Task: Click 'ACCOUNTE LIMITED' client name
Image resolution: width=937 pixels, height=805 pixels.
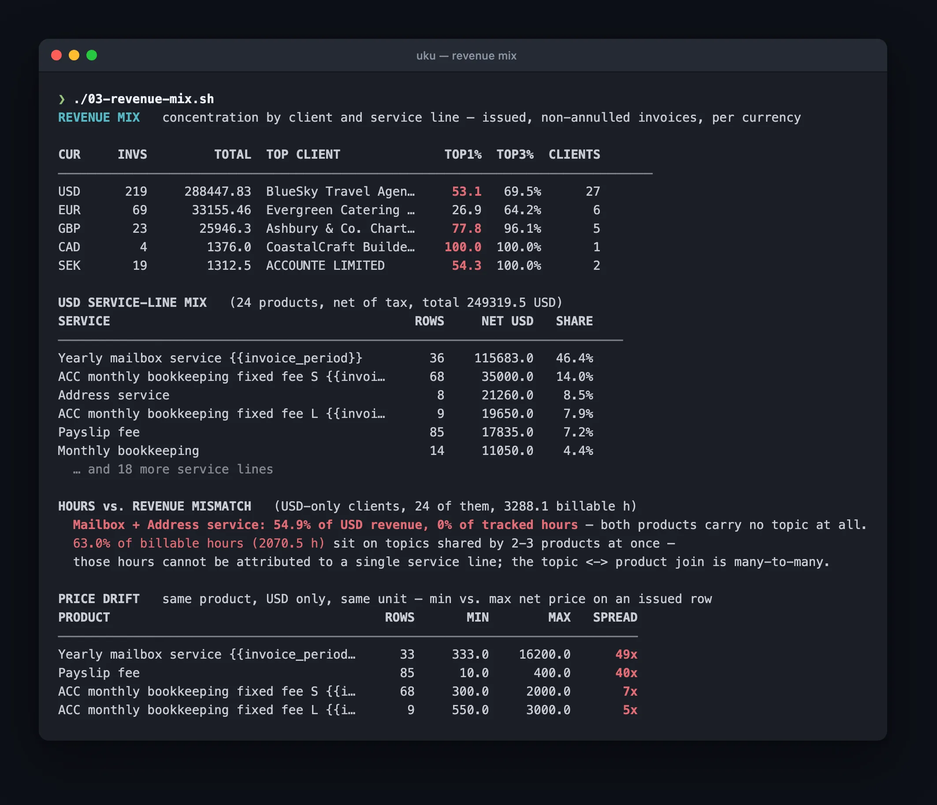Action: tap(325, 266)
